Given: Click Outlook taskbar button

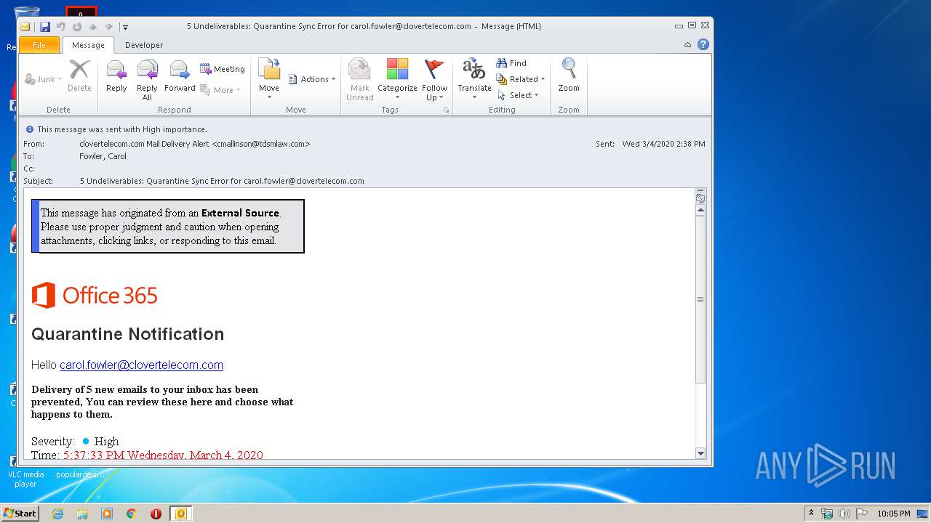Looking at the screenshot, I should [181, 514].
